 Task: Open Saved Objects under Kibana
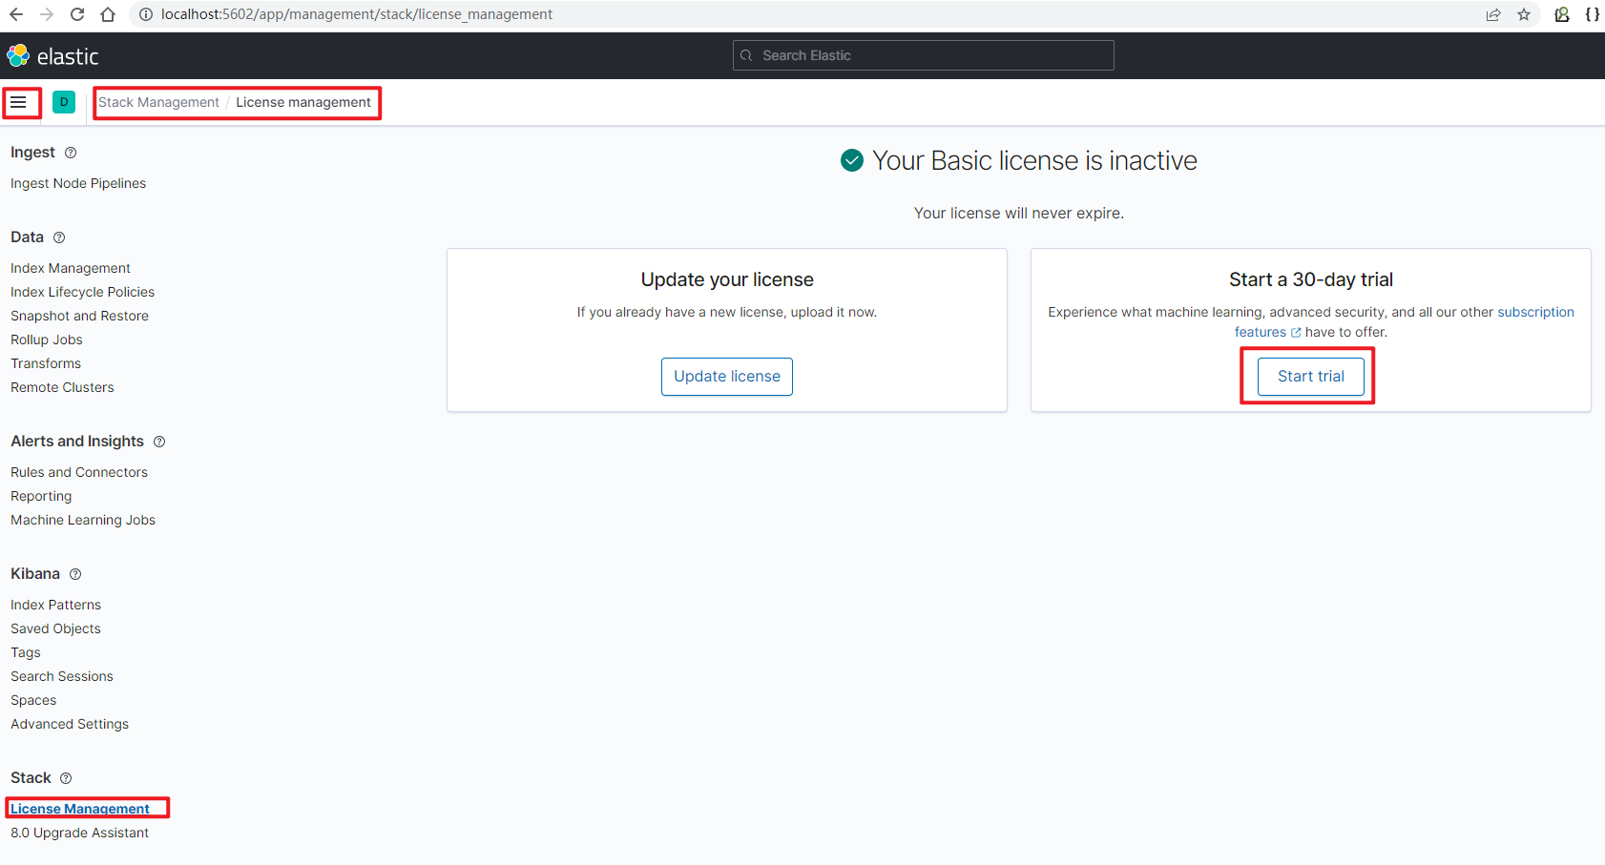click(x=55, y=628)
